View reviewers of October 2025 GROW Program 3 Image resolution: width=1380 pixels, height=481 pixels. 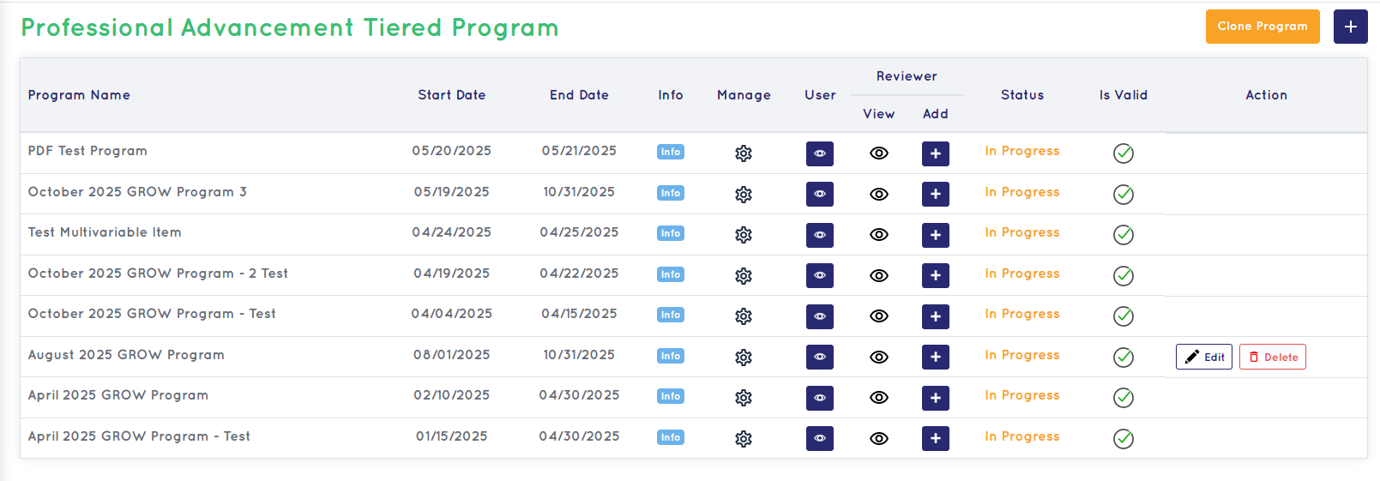pyautogui.click(x=879, y=195)
